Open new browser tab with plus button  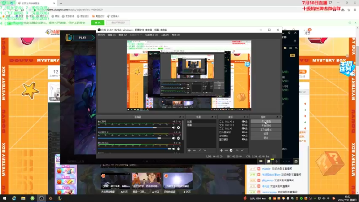point(61,3)
